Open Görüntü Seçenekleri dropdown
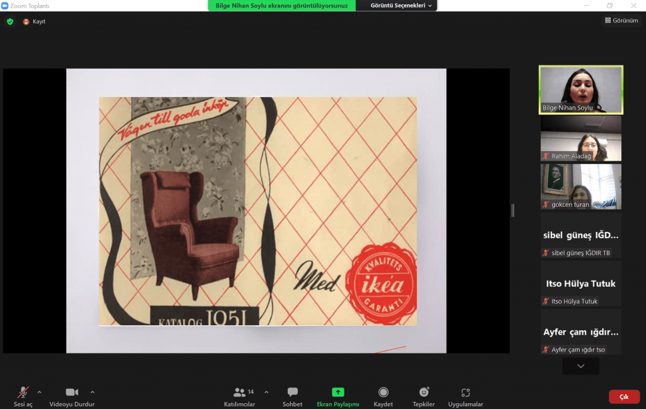Viewport: 646px width, 409px height. [x=397, y=6]
